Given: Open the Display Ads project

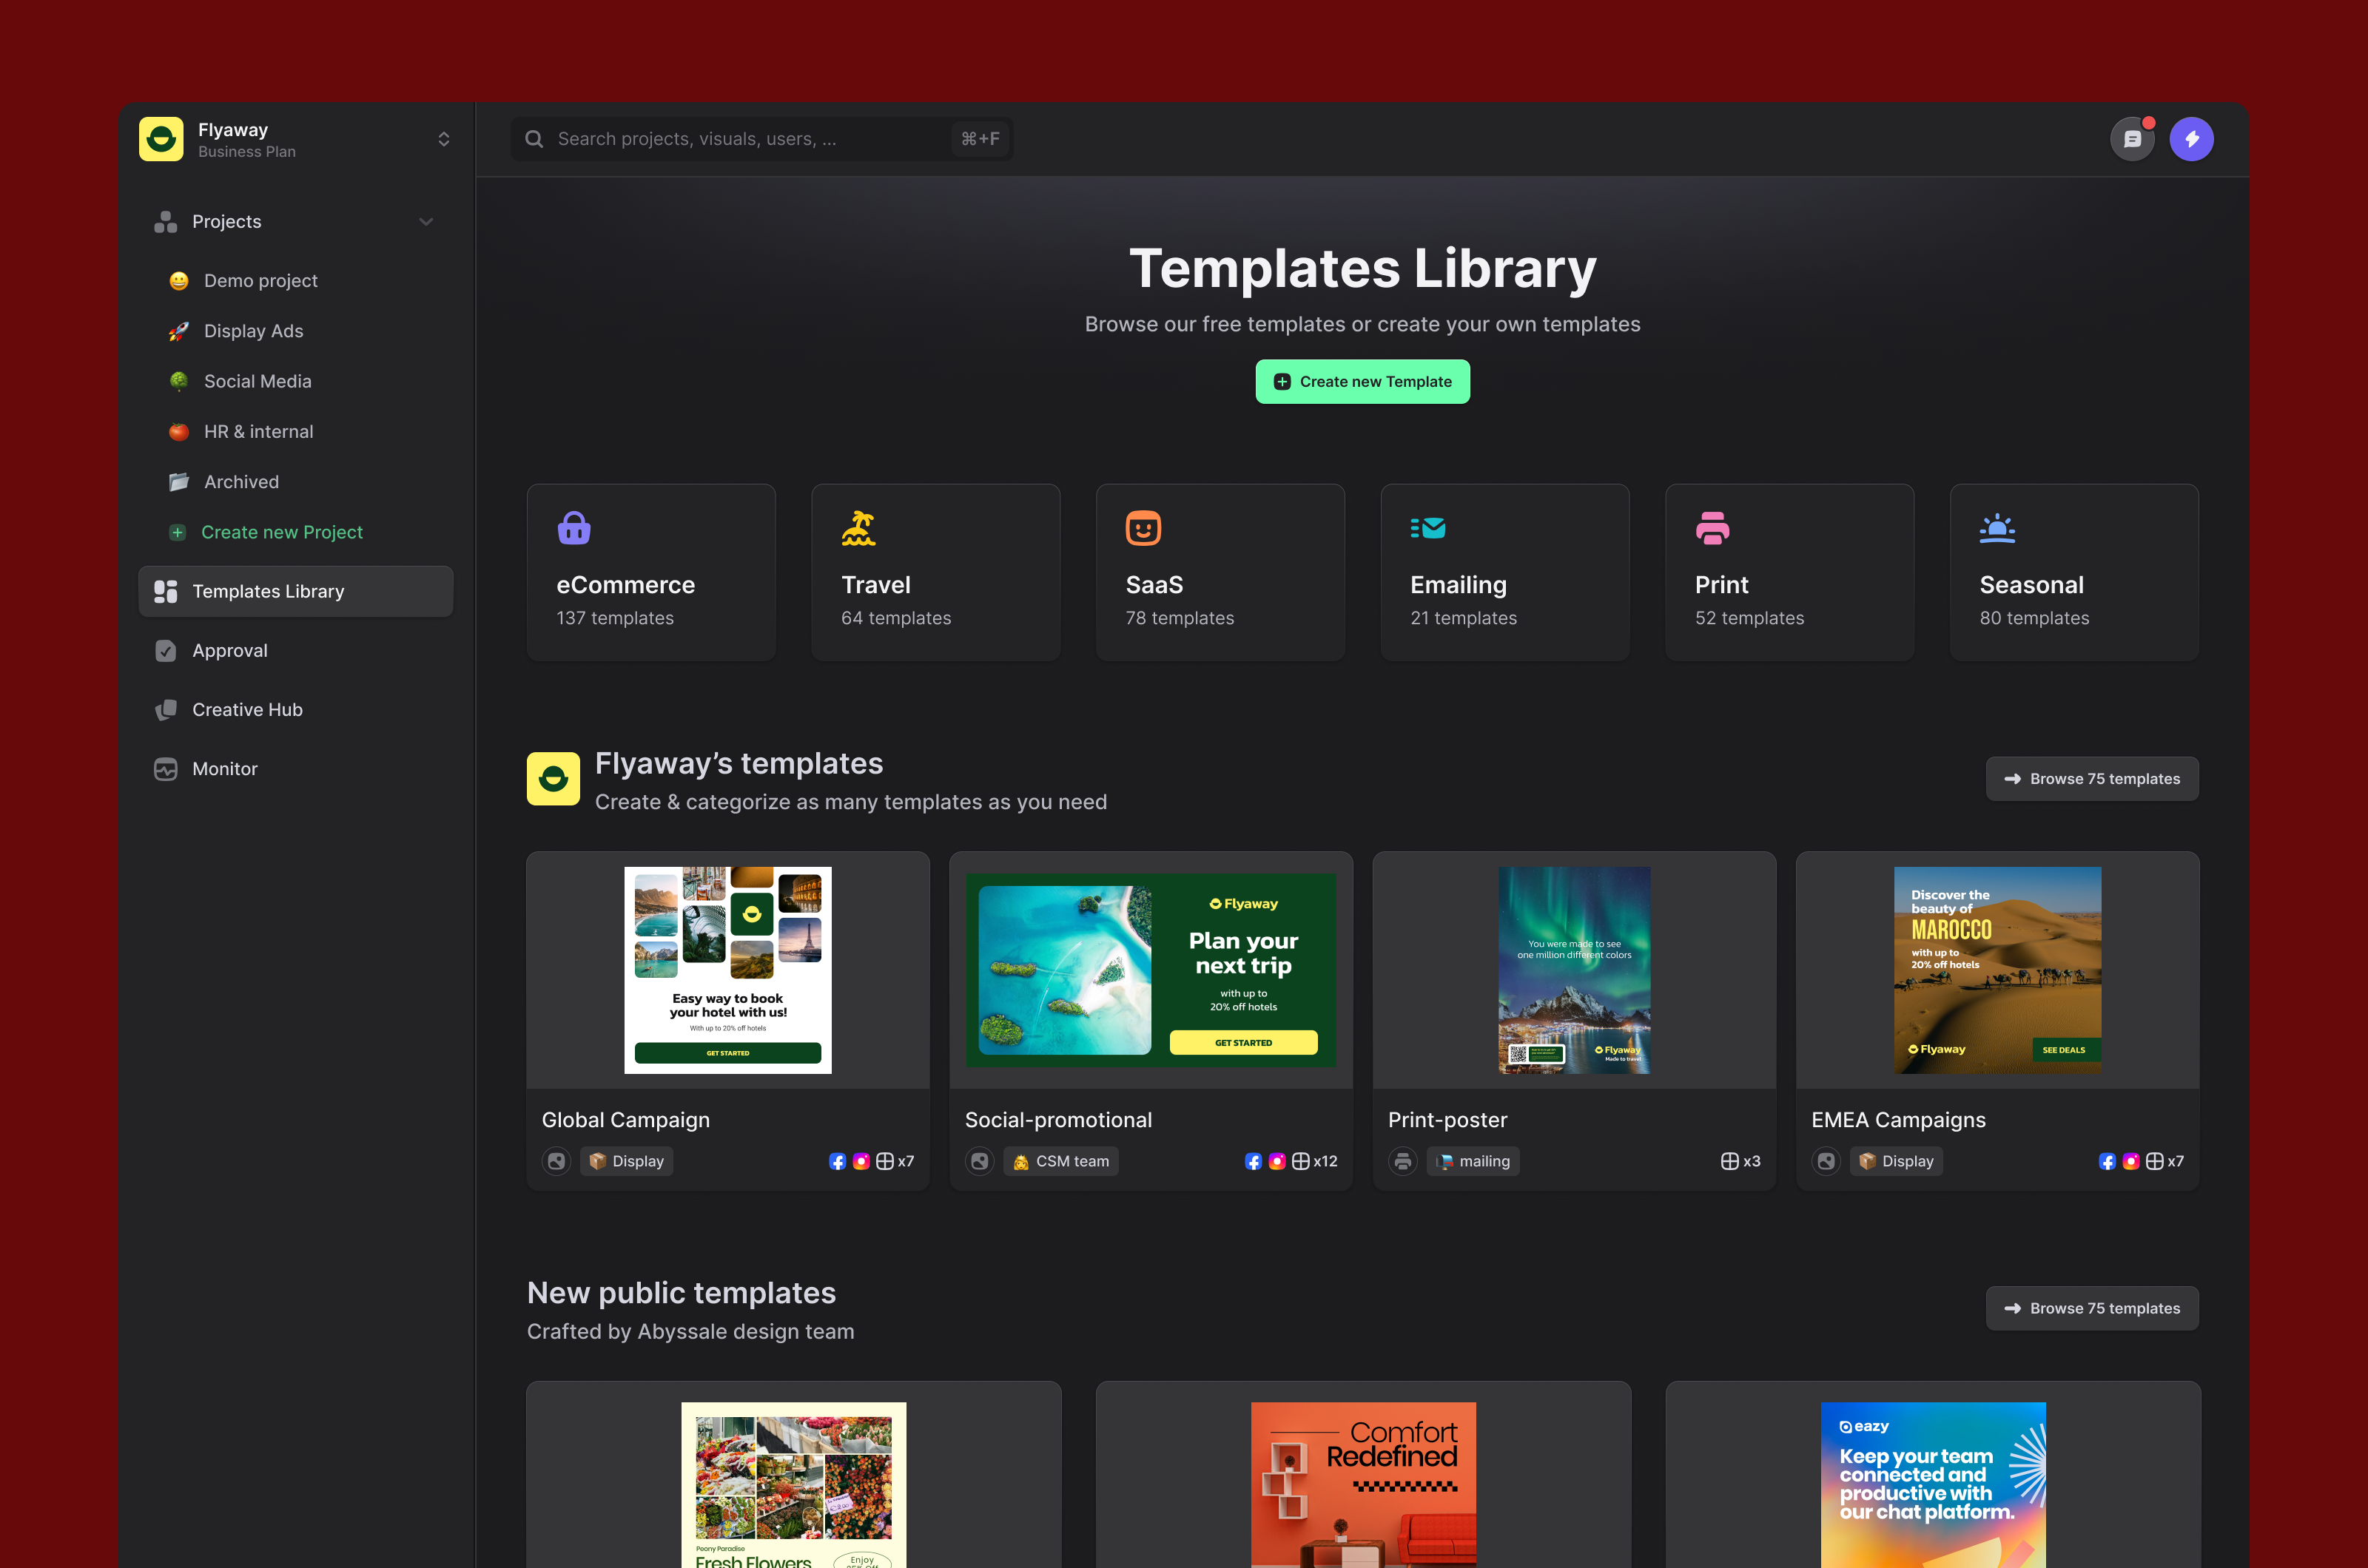Looking at the screenshot, I should [253, 331].
